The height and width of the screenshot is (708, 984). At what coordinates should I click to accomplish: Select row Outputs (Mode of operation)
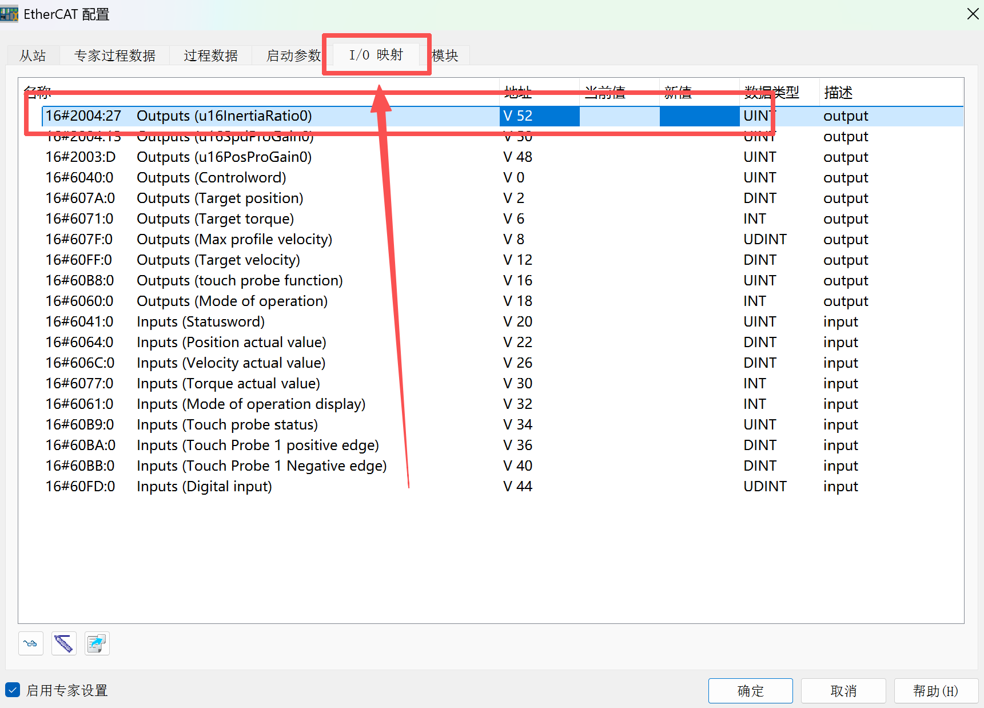click(x=502, y=301)
